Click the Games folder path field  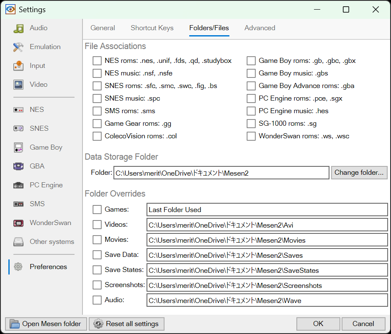267,210
